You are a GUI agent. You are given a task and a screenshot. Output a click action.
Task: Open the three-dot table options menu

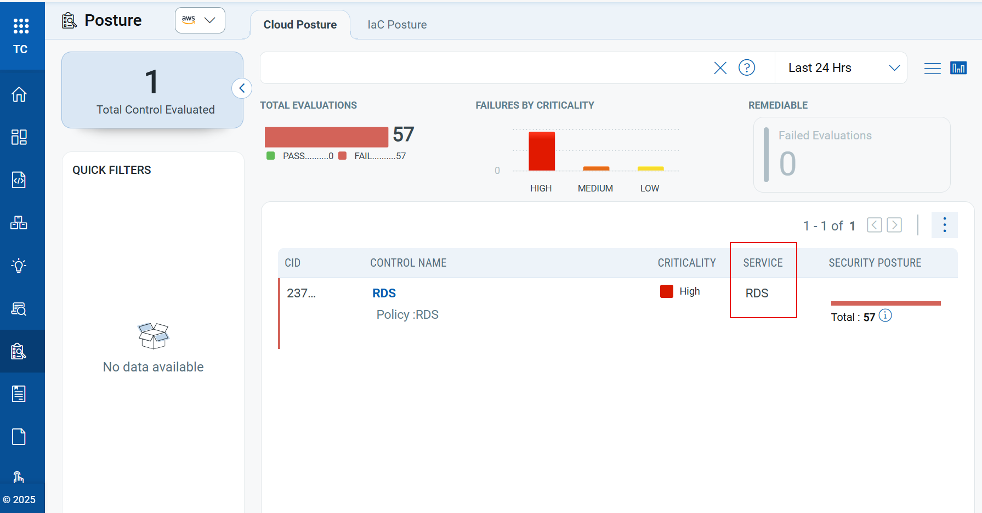944,225
